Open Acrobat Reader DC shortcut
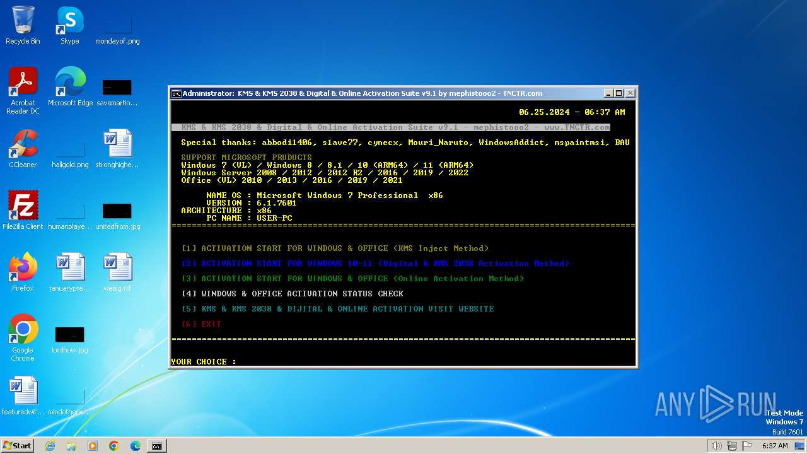The image size is (807, 454). 23,90
